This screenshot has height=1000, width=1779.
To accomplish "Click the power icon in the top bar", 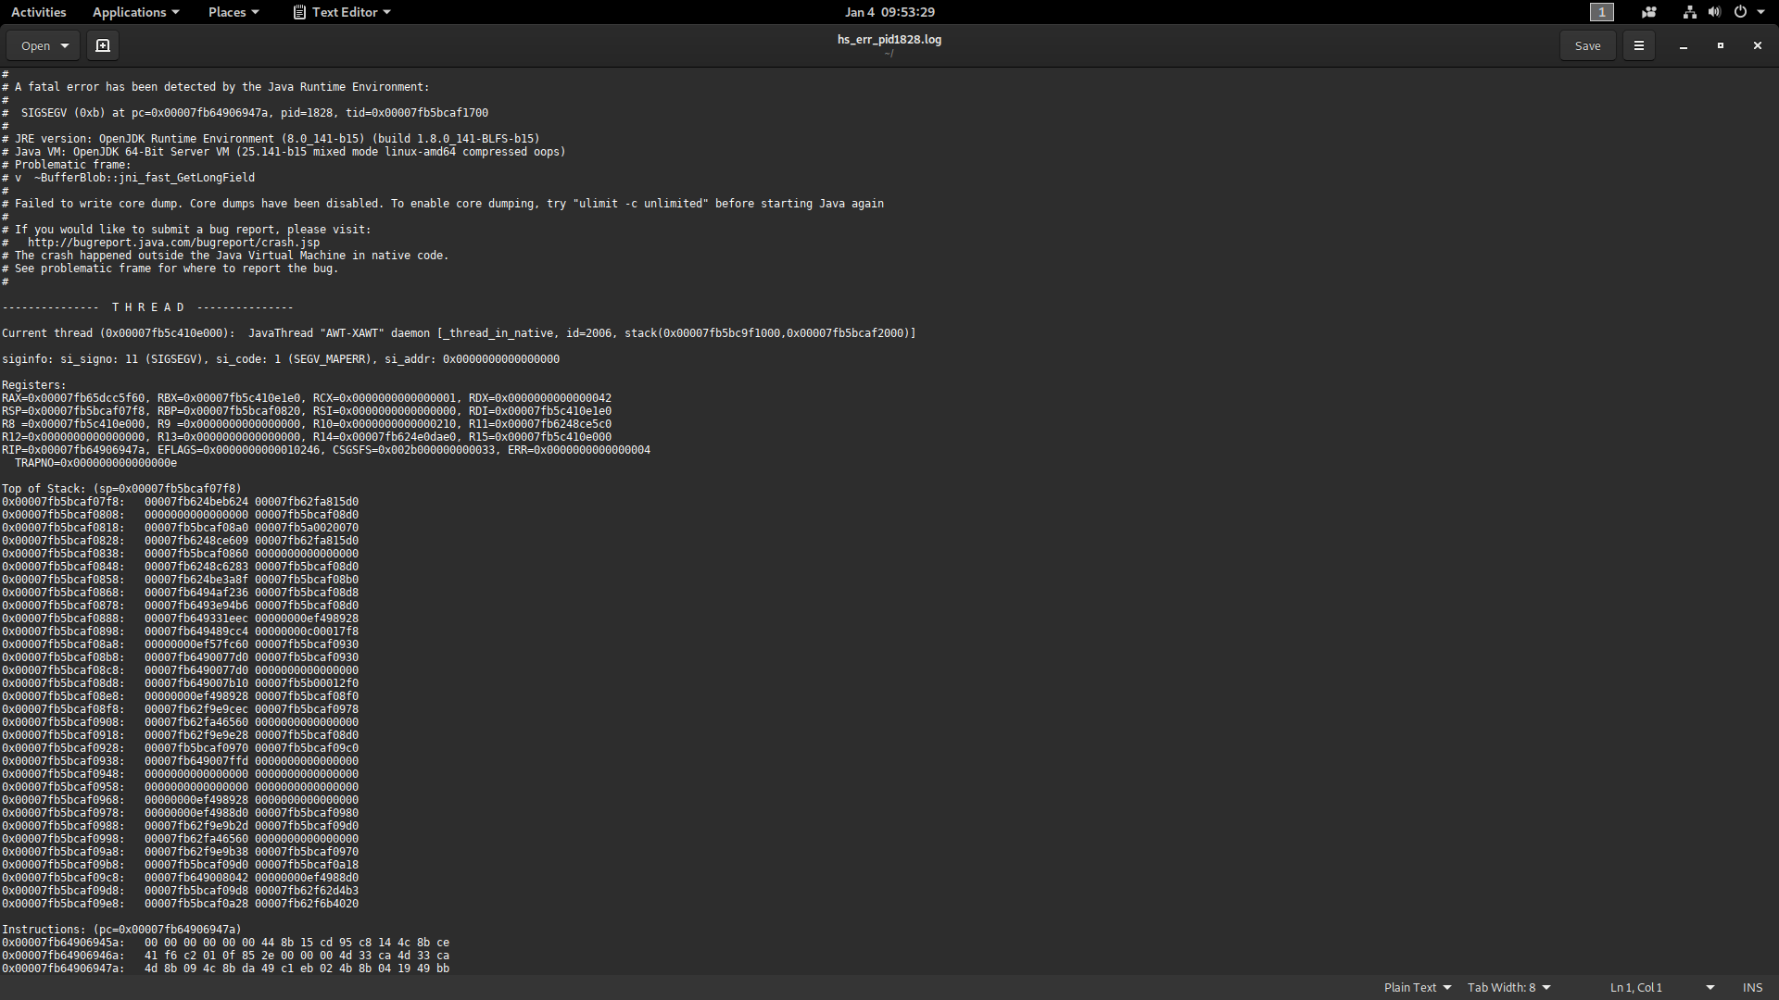I will (x=1740, y=12).
